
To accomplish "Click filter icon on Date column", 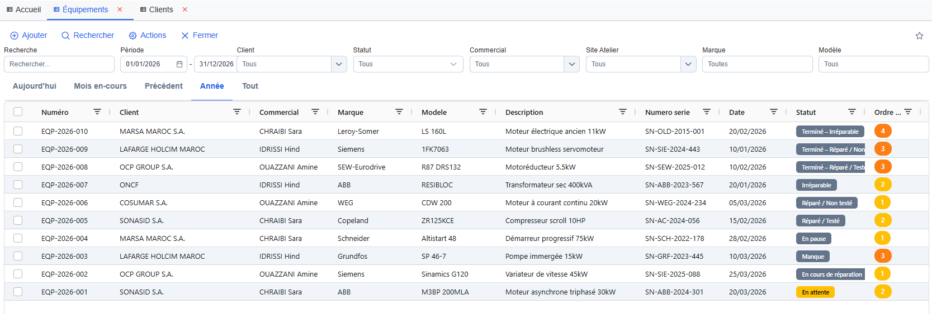I will [x=774, y=112].
